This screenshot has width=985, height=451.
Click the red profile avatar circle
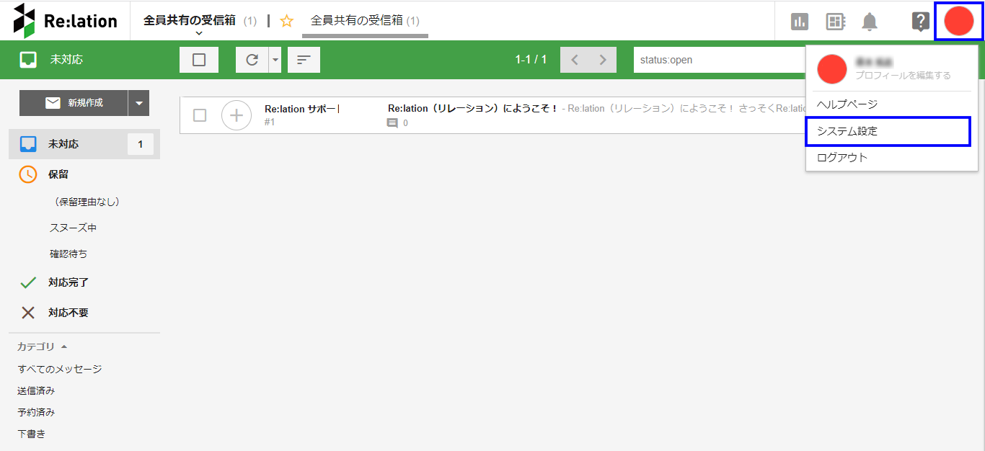958,21
